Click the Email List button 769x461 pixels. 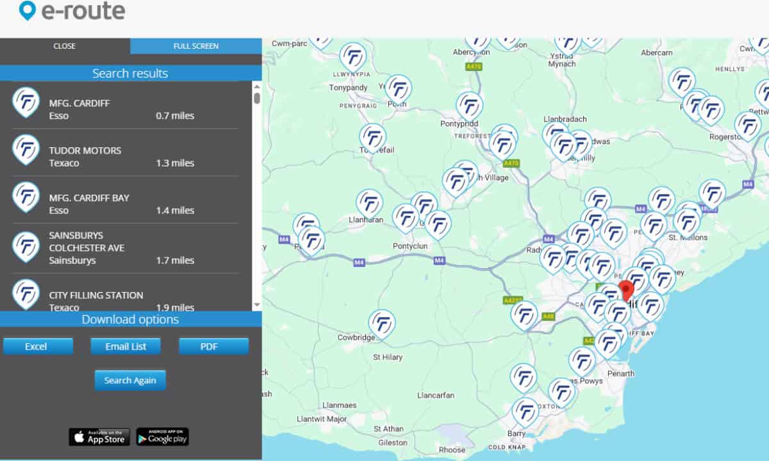126,346
